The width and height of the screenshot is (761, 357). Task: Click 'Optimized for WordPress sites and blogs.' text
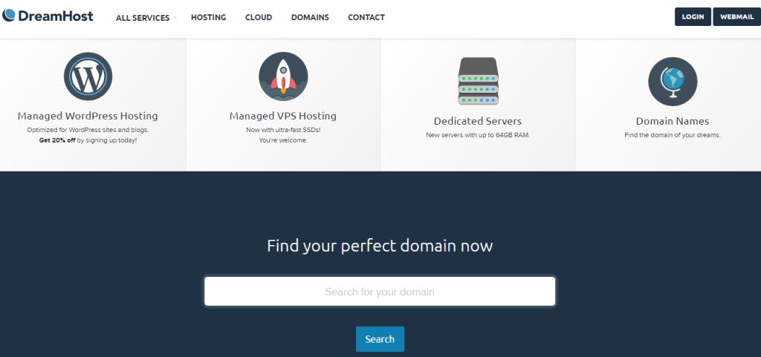click(x=88, y=131)
